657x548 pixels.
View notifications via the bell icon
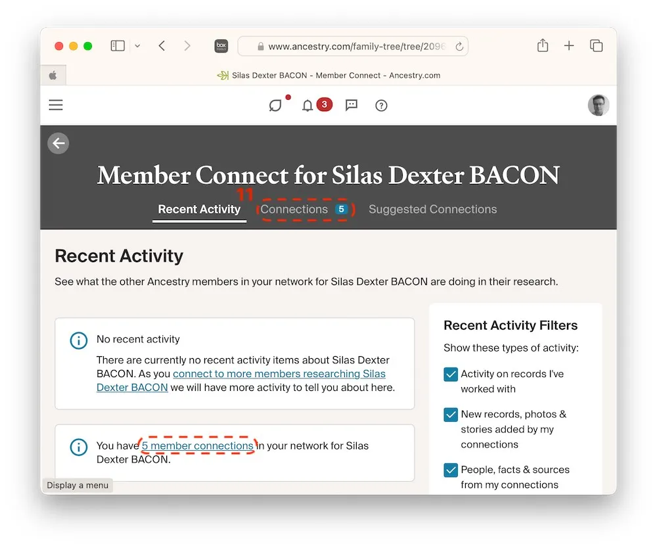coord(307,106)
